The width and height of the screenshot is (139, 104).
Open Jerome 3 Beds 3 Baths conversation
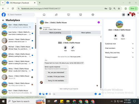coord(17,40)
